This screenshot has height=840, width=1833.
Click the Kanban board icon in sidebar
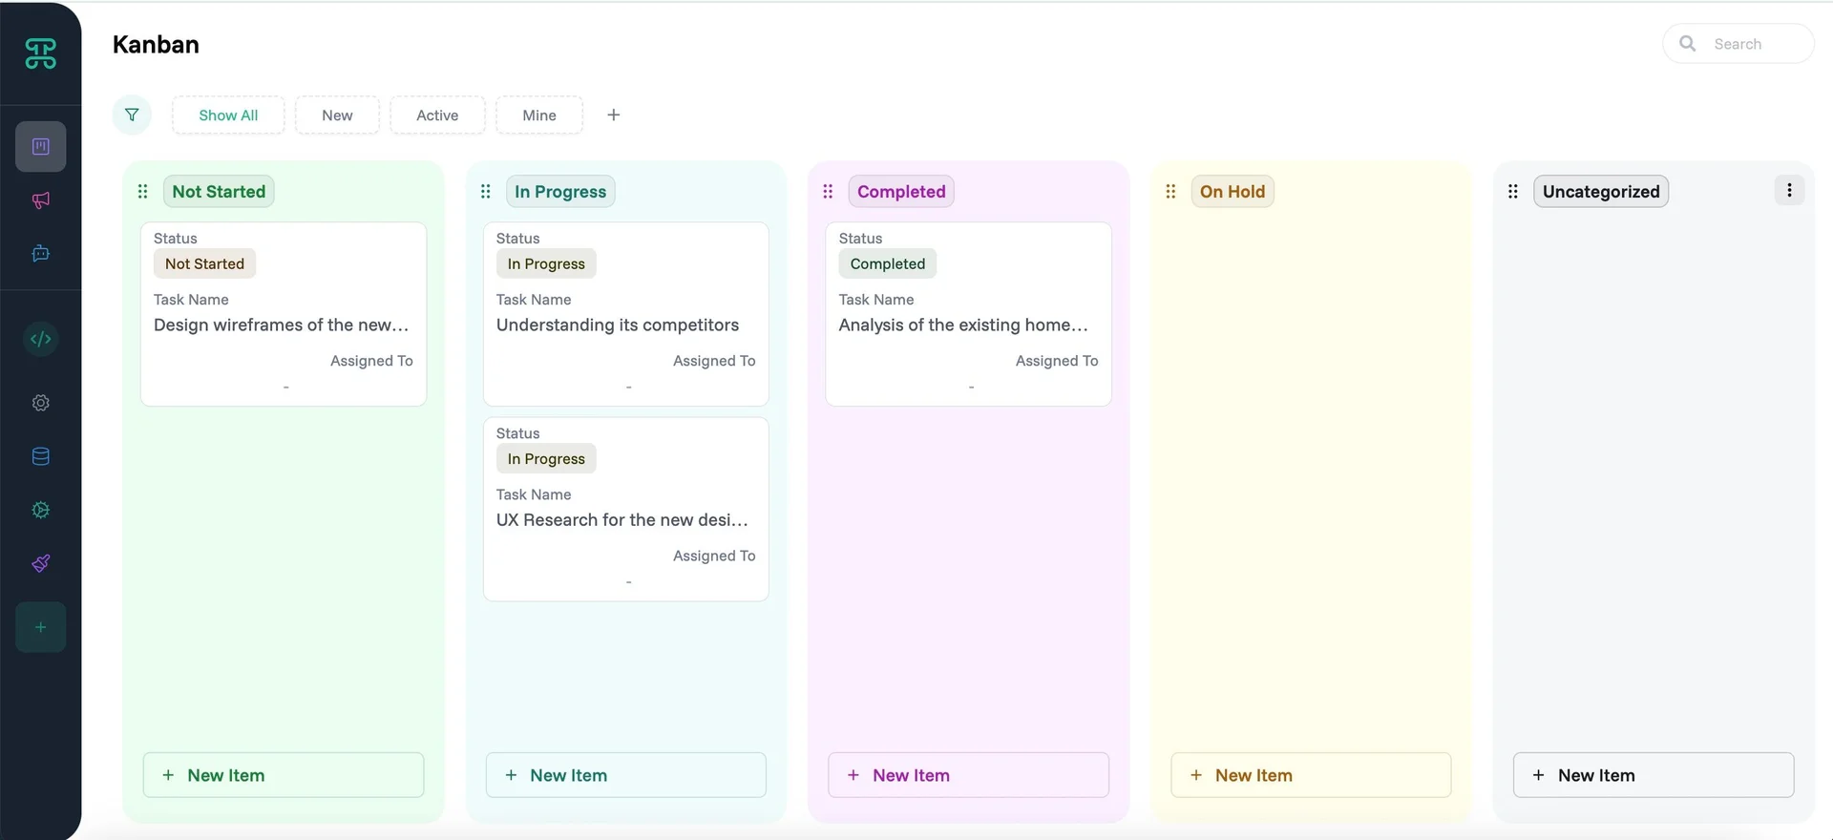40,146
